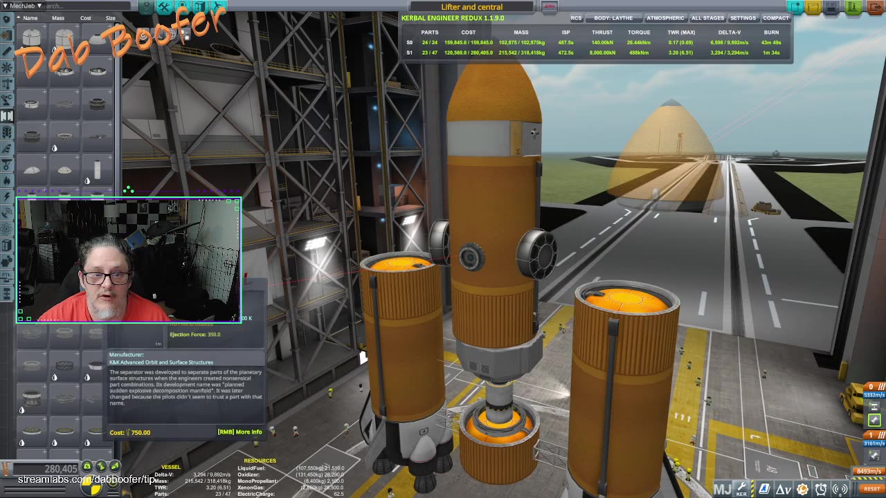Click [RMB] More info text
This screenshot has height=498, width=886.
click(239, 432)
